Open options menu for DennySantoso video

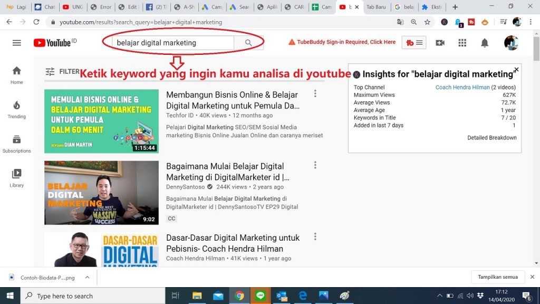coord(315,165)
